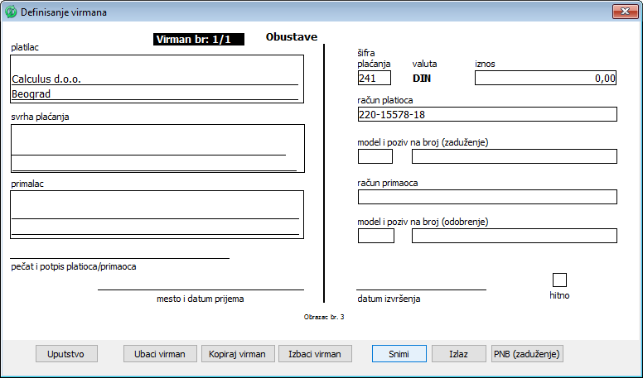Select model field for odobrenje
Screen dimensions: 643x378
375,236
